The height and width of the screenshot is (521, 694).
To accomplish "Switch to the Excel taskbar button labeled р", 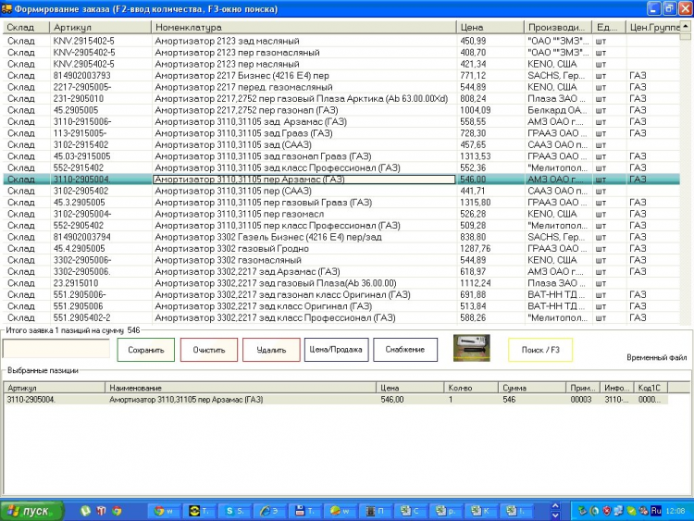I will tap(445, 511).
